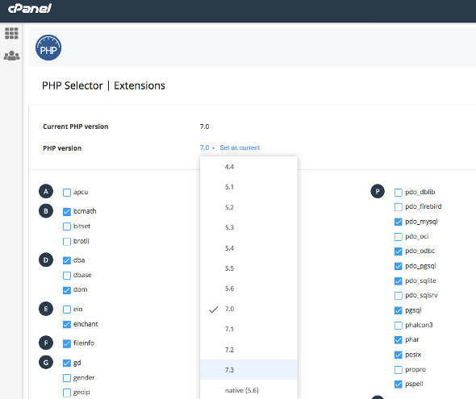Screen dimensions: 476x399
Task: Disable the dba extension
Action: (x=67, y=260)
